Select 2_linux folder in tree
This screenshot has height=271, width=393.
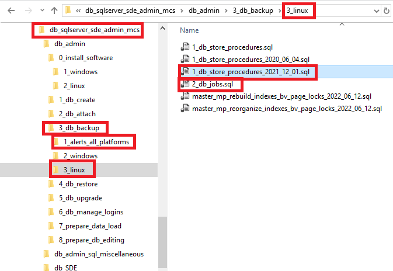[74, 86]
